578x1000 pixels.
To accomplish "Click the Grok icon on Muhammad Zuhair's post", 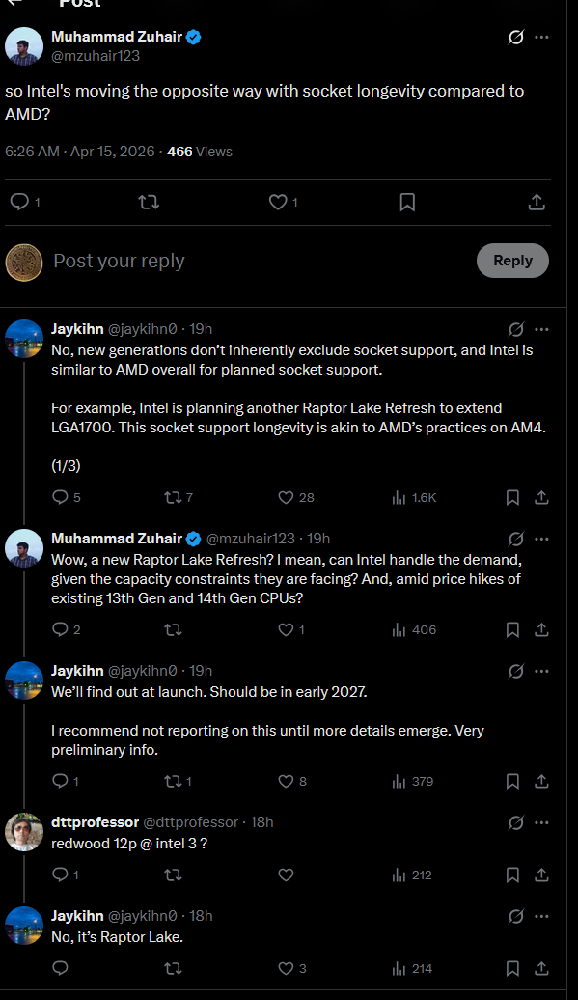I will tap(514, 37).
